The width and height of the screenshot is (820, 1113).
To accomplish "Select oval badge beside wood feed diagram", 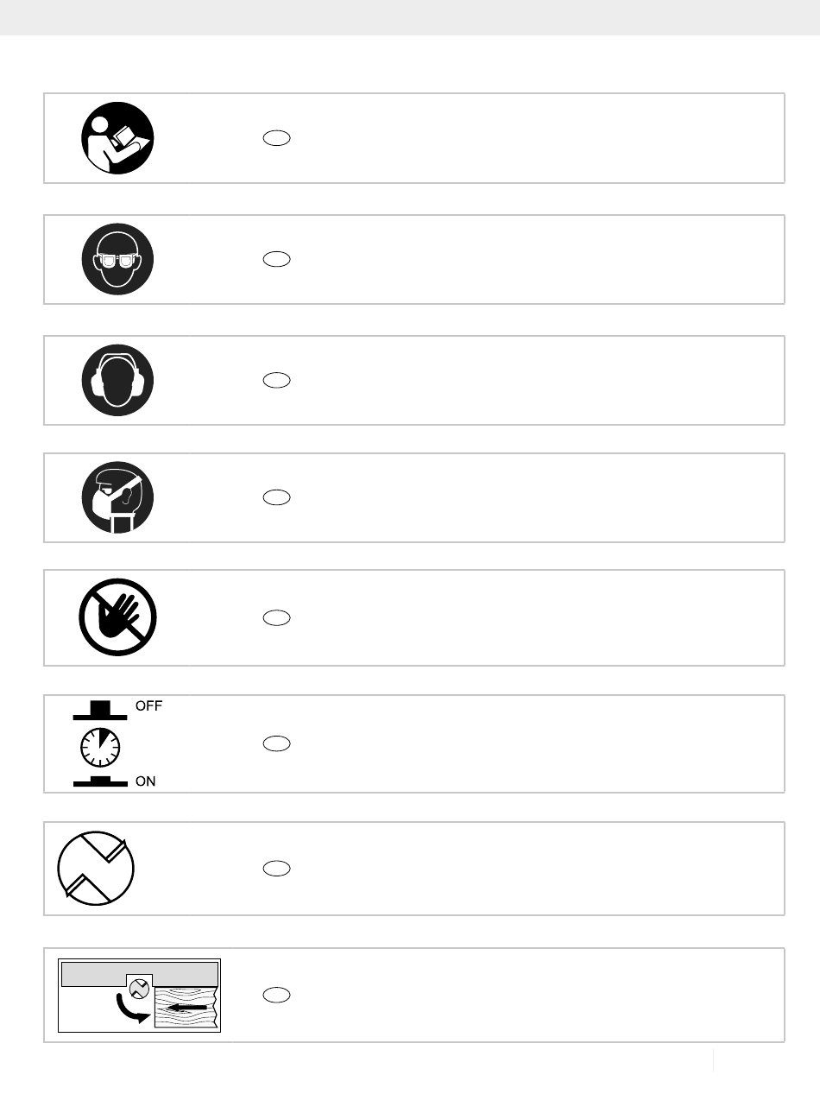I will pos(276,995).
